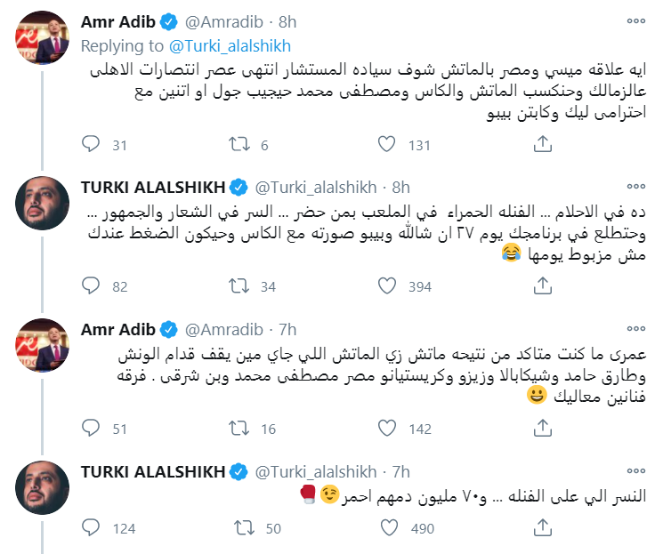Expand more menu on last tweet
This screenshot has height=554, width=663.
(635, 470)
